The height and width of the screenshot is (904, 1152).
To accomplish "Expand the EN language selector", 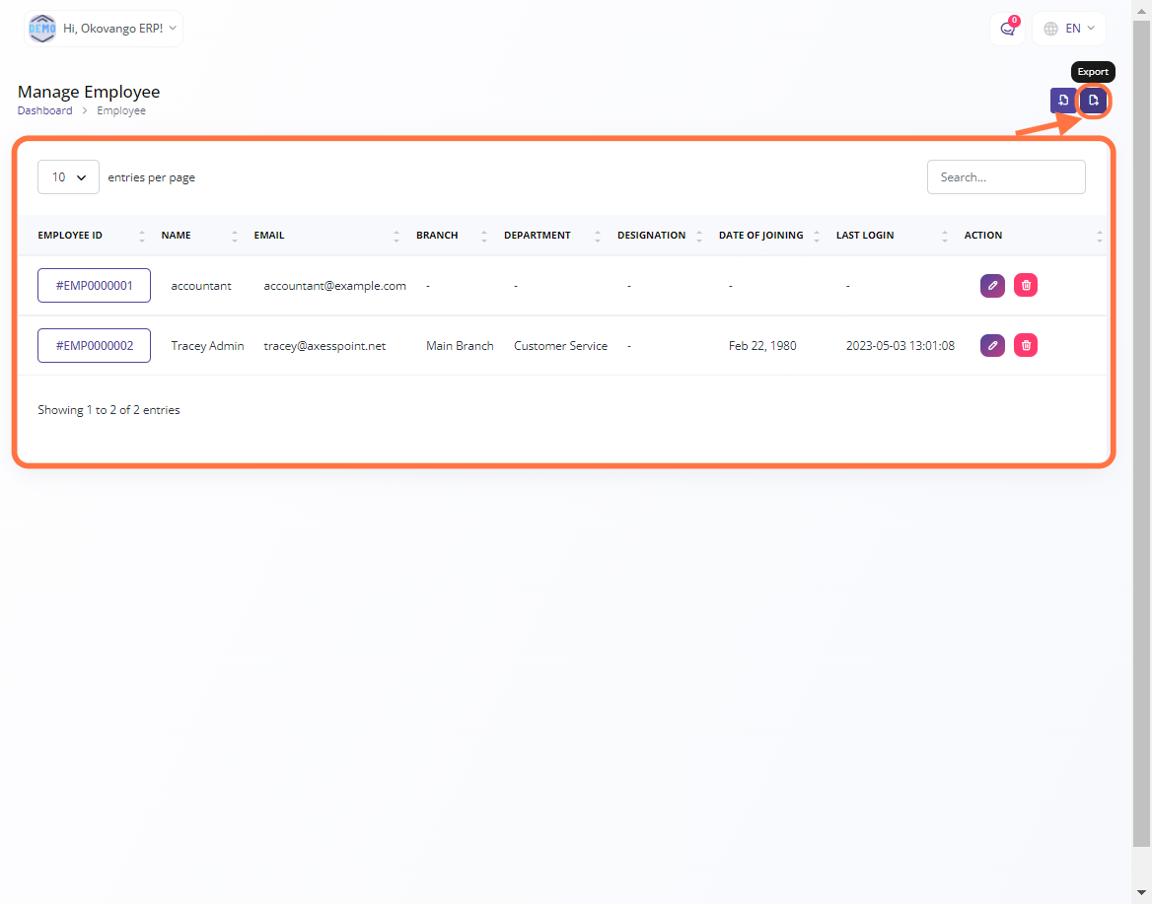I will click(1069, 29).
